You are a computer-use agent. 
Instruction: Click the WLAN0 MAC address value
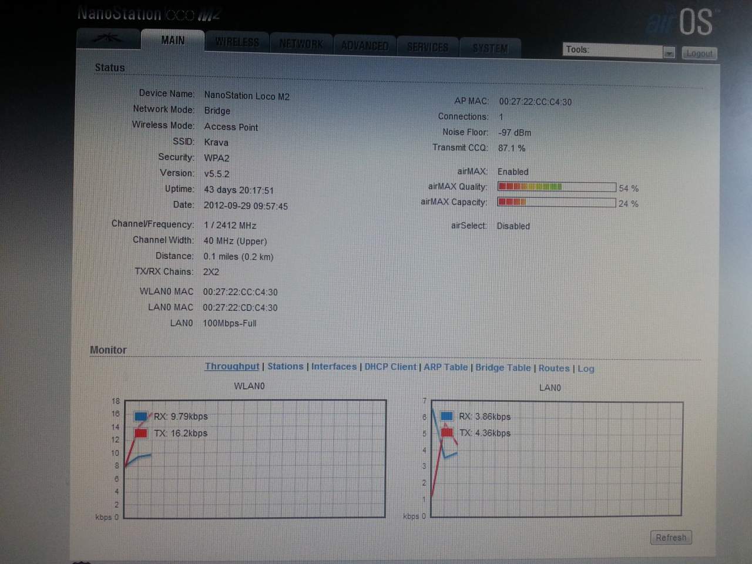click(x=240, y=292)
